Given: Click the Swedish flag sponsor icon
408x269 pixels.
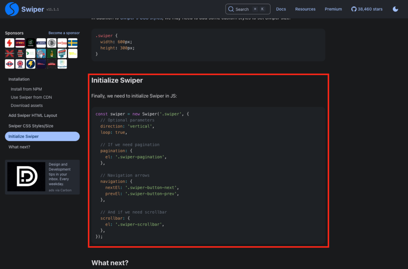Looking at the screenshot, I should click(x=73, y=43).
